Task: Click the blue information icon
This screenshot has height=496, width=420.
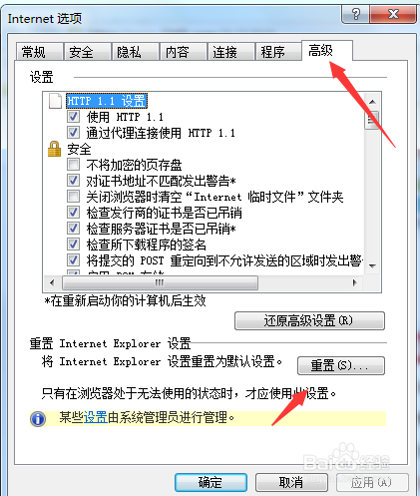Action: coord(38,418)
